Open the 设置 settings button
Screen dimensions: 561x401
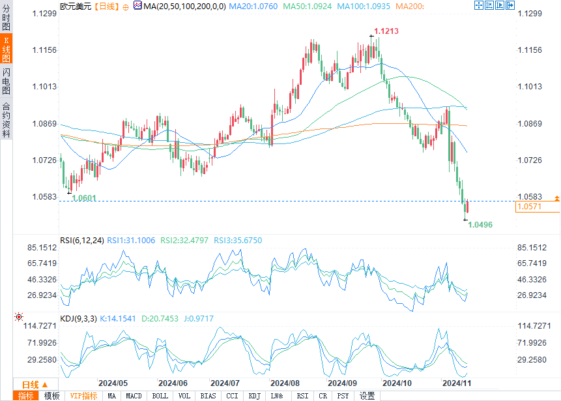(367, 396)
